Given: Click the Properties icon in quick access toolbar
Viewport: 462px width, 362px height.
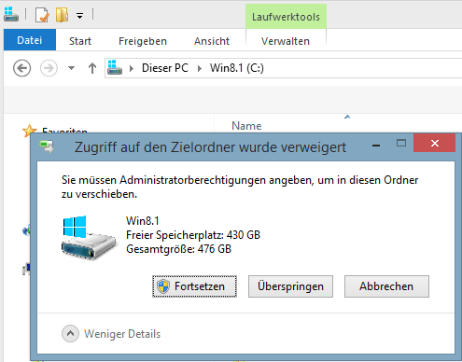Looking at the screenshot, I should [x=42, y=15].
